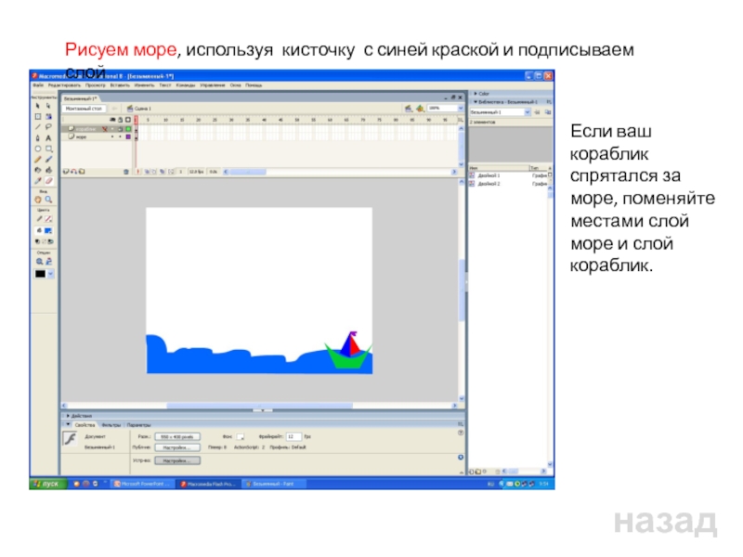The image size is (743, 557).
Task: Toggle lock all layers padlock icon
Action: (121, 120)
